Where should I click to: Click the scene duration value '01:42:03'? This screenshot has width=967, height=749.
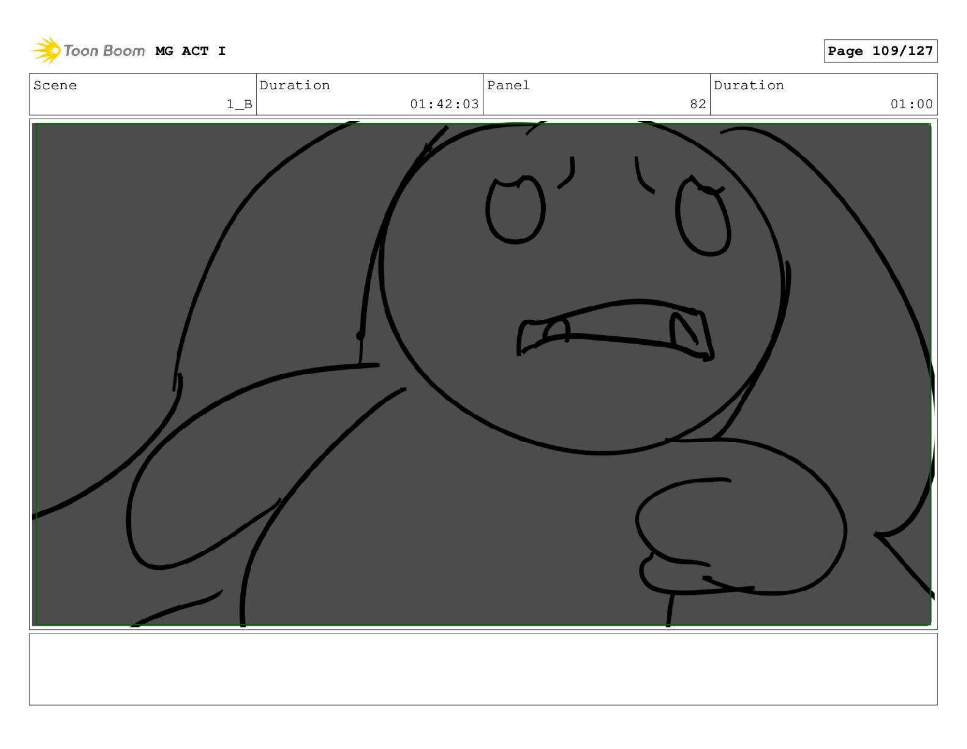(444, 105)
